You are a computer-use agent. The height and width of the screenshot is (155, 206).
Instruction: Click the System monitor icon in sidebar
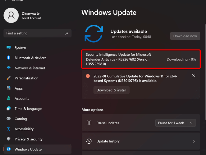click(x=9, y=47)
